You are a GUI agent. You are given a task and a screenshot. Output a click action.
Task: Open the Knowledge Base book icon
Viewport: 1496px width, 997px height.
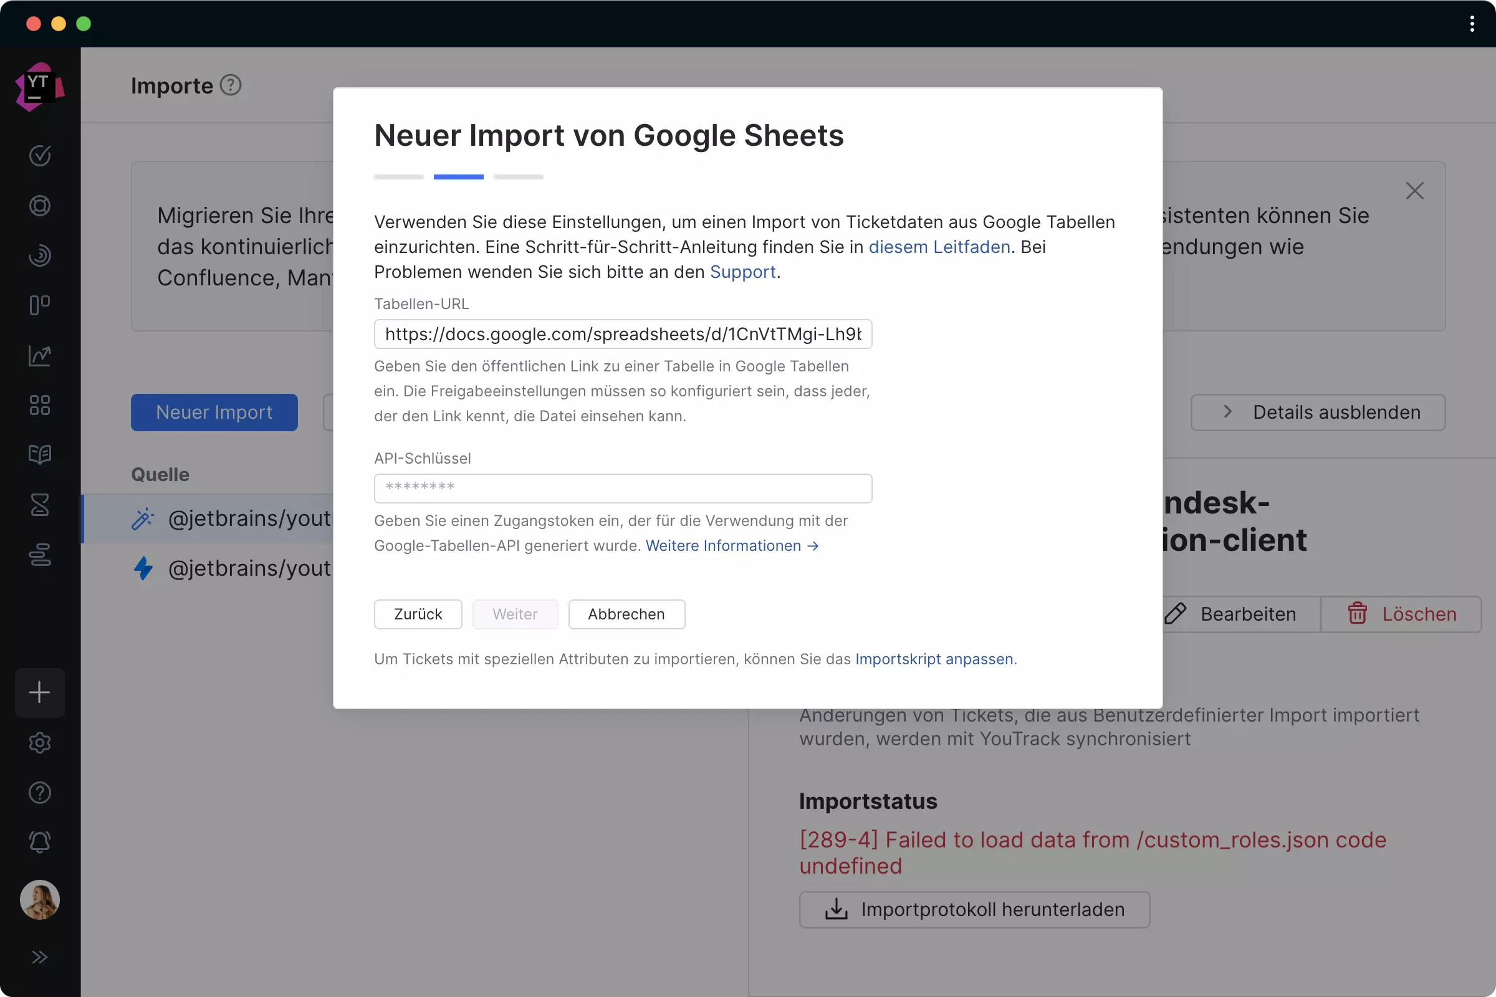39,455
